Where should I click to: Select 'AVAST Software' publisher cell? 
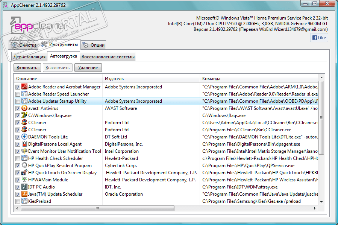(x=121, y=108)
